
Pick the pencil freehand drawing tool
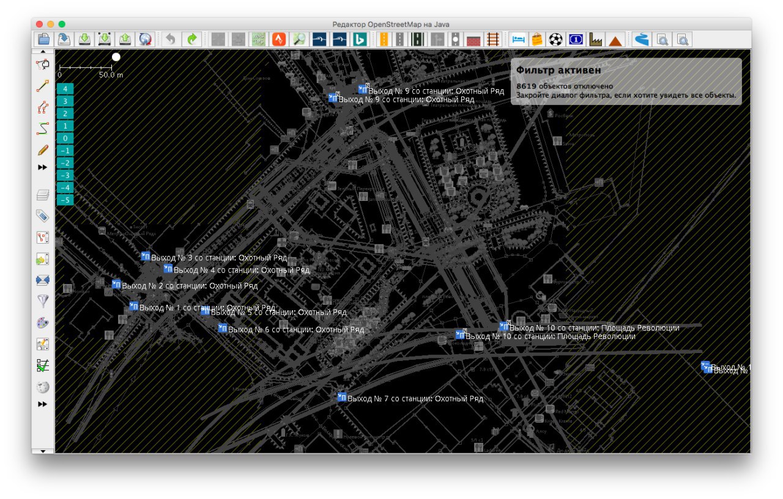43,150
